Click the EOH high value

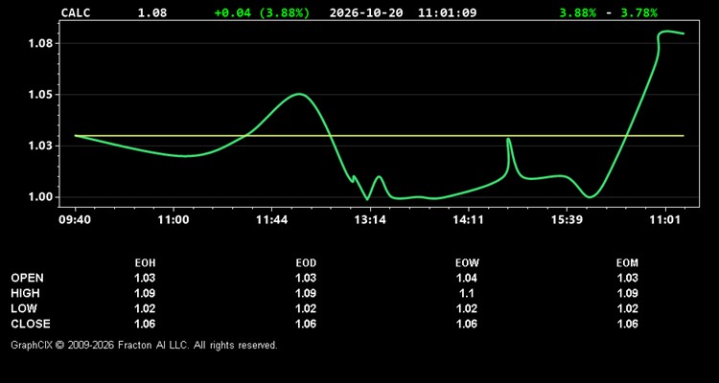pyautogui.click(x=145, y=293)
